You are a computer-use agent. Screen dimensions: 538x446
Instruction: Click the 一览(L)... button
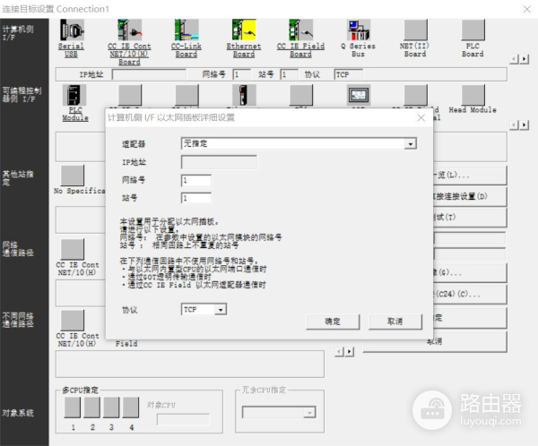pos(470,176)
